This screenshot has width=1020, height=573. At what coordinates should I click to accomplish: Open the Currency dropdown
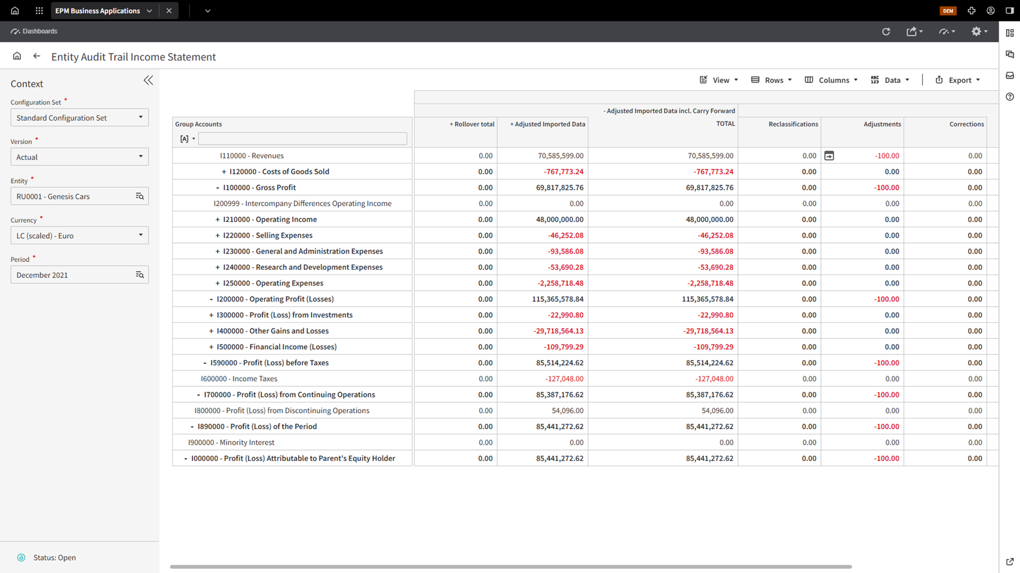coord(79,236)
